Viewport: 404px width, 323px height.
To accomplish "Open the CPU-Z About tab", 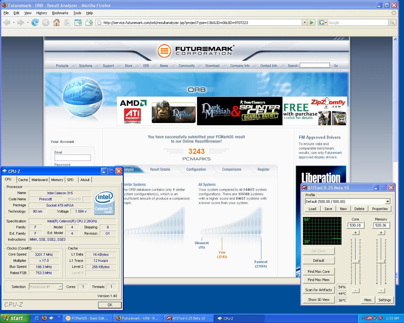I will tap(85, 180).
